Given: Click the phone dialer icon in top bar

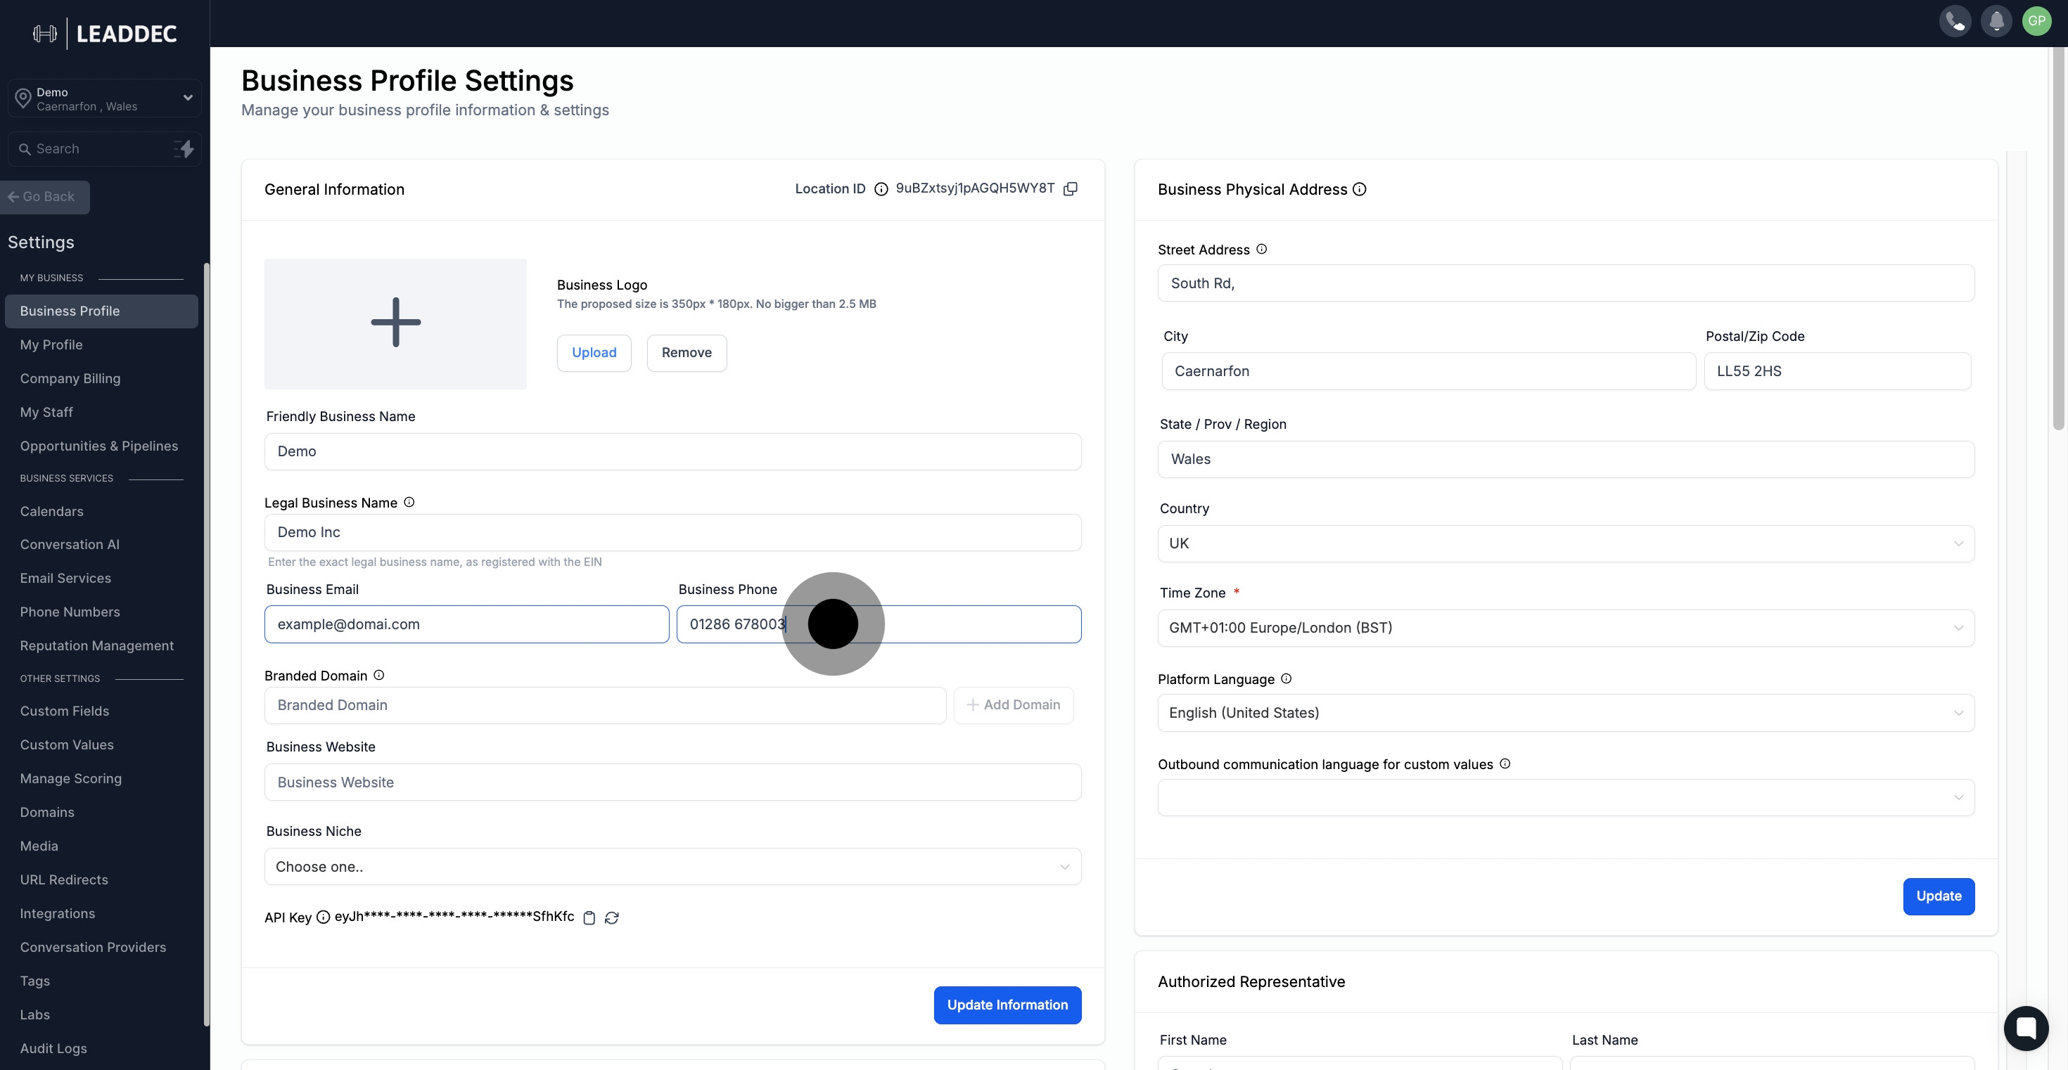Looking at the screenshot, I should coord(1955,21).
